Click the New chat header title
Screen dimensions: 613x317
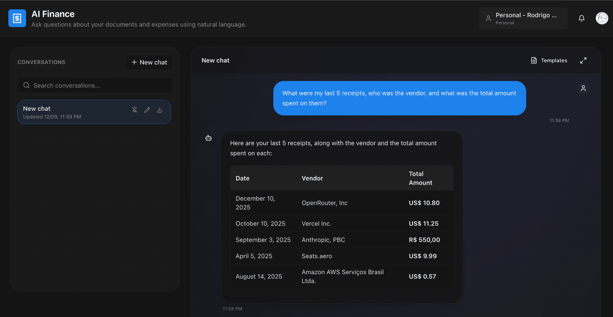pos(215,60)
